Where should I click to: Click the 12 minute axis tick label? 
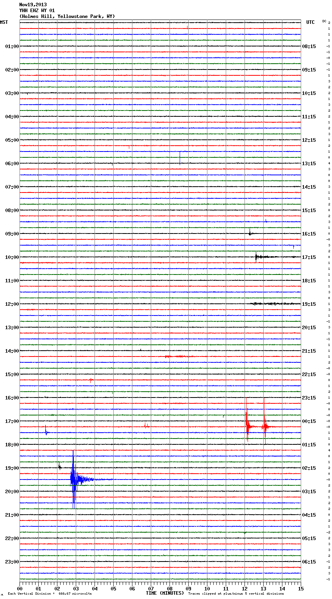point(245,588)
